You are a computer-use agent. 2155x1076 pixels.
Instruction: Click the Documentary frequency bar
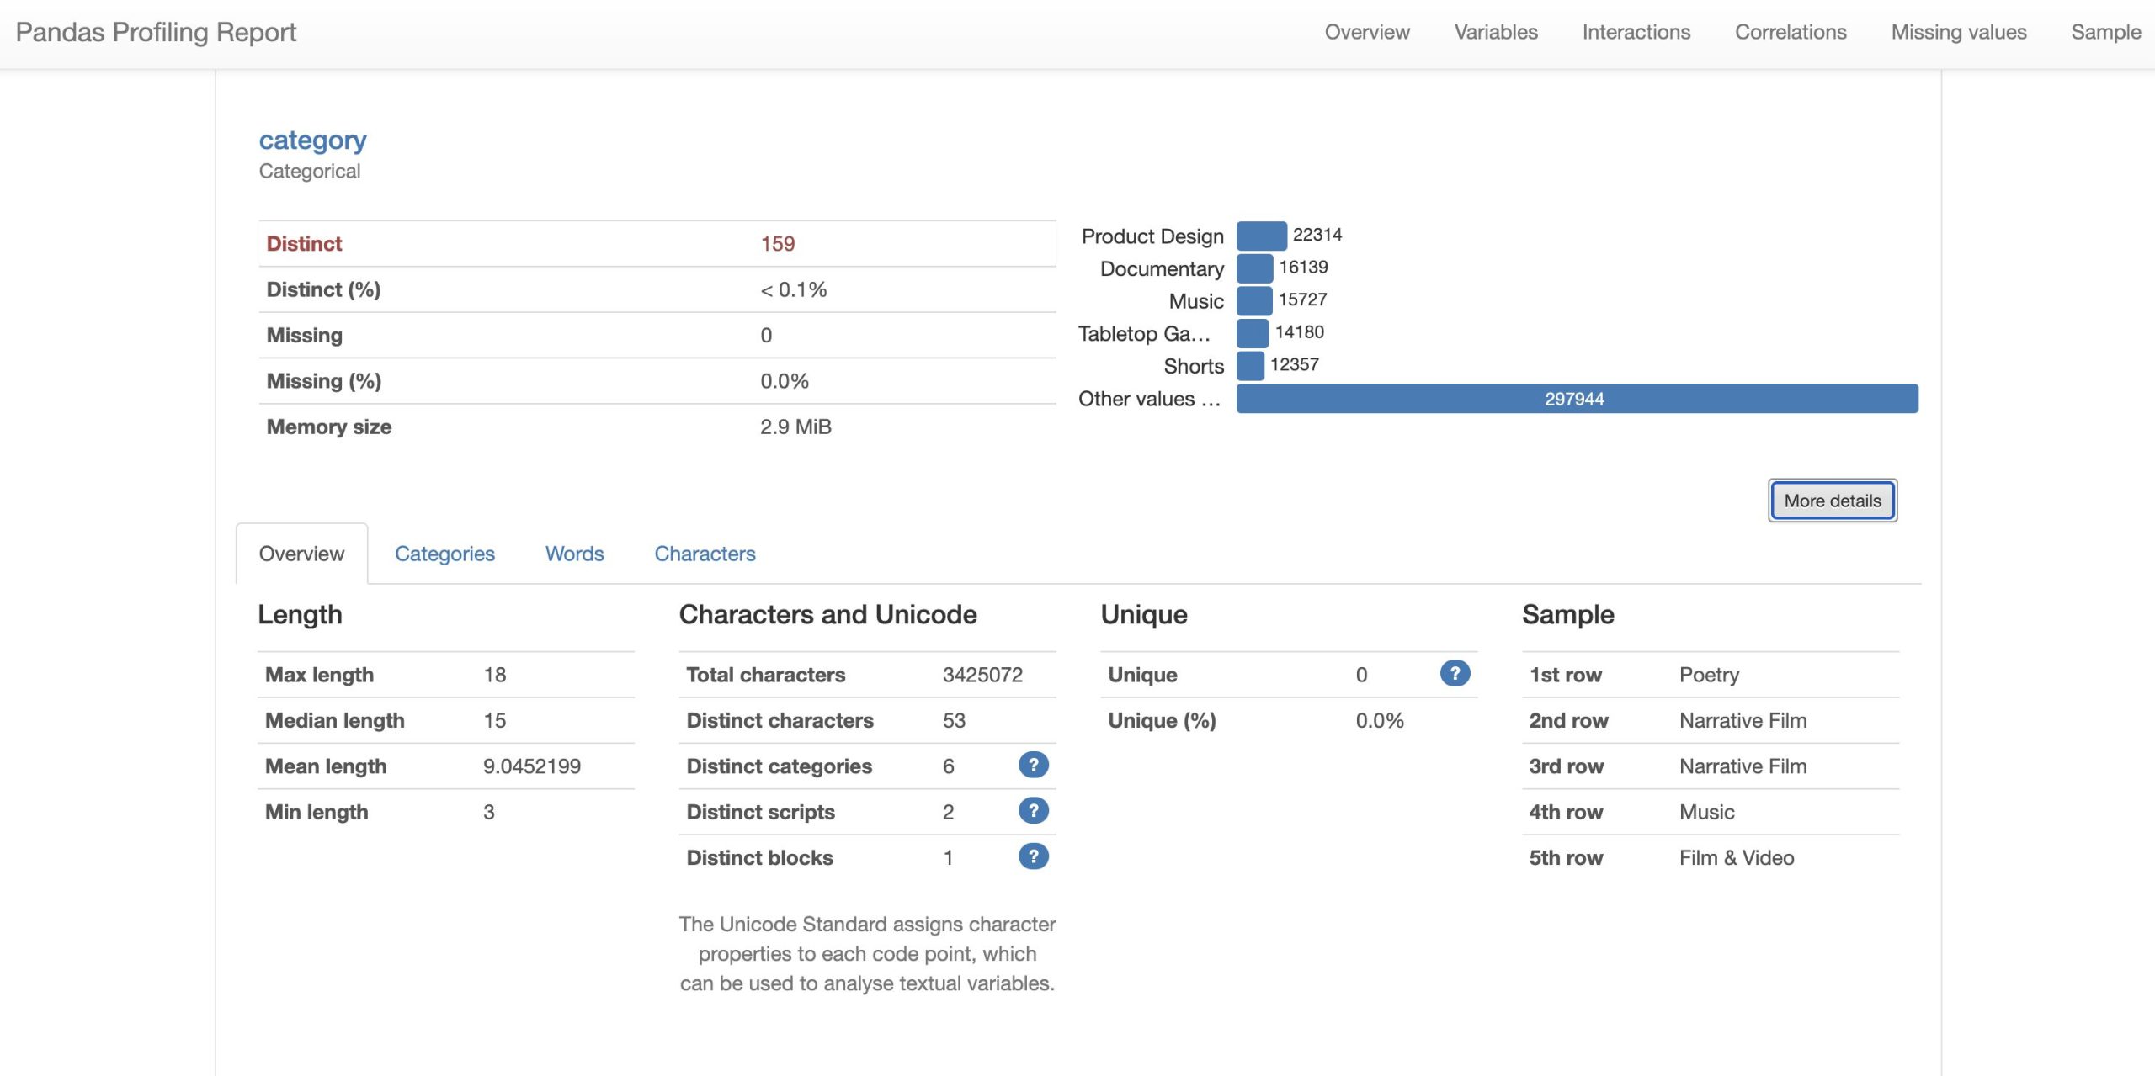click(x=1254, y=268)
